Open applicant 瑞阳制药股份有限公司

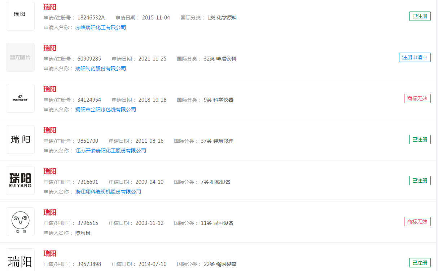[100, 68]
